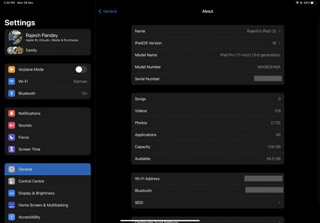Tap the battery icon in status bar
320x223 pixels.
coord(313,2)
